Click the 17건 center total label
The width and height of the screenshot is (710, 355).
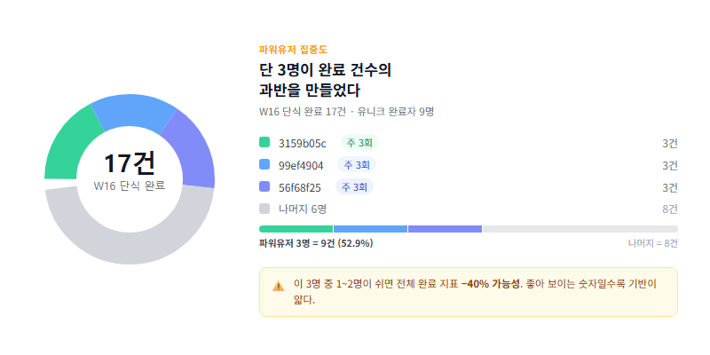tap(130, 163)
